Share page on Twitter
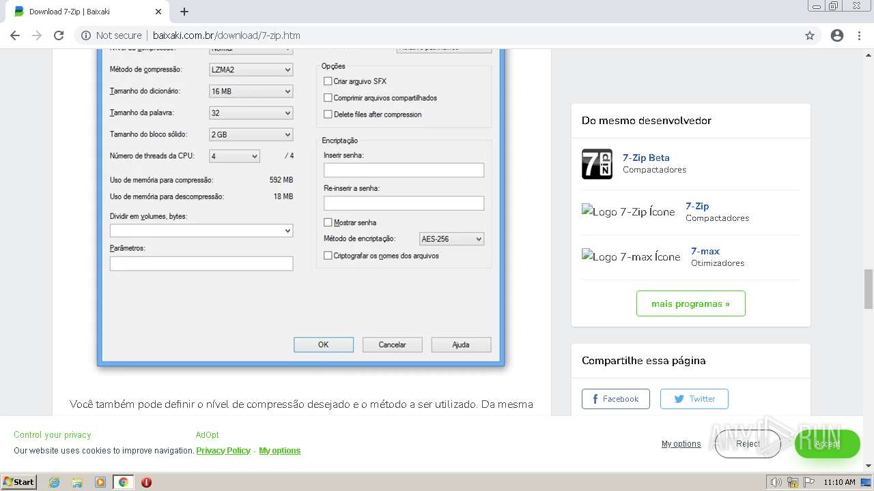The height and width of the screenshot is (491, 874). click(694, 399)
